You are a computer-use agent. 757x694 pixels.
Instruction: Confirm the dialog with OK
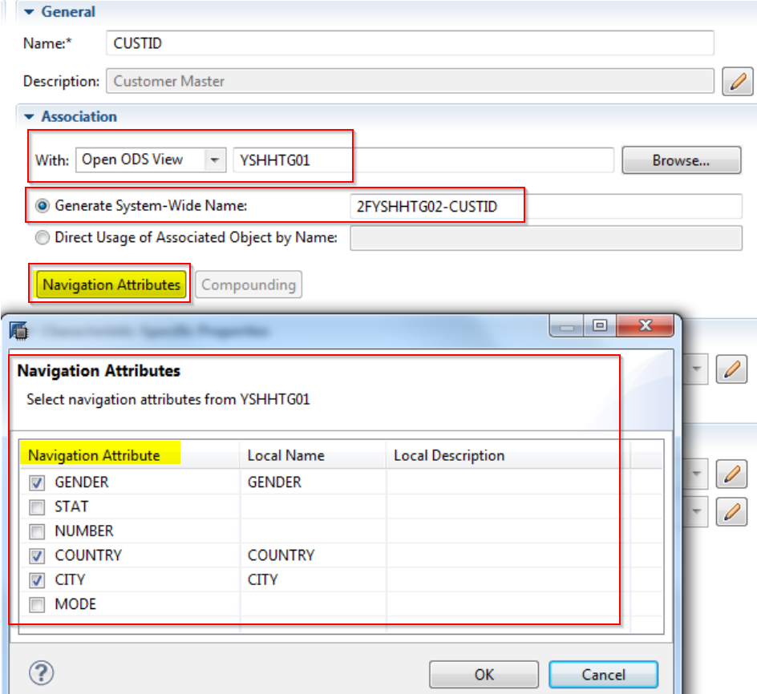[x=484, y=674]
